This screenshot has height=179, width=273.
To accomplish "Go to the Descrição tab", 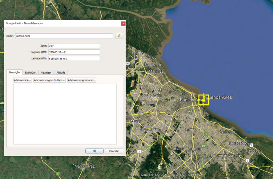I will tap(15, 72).
